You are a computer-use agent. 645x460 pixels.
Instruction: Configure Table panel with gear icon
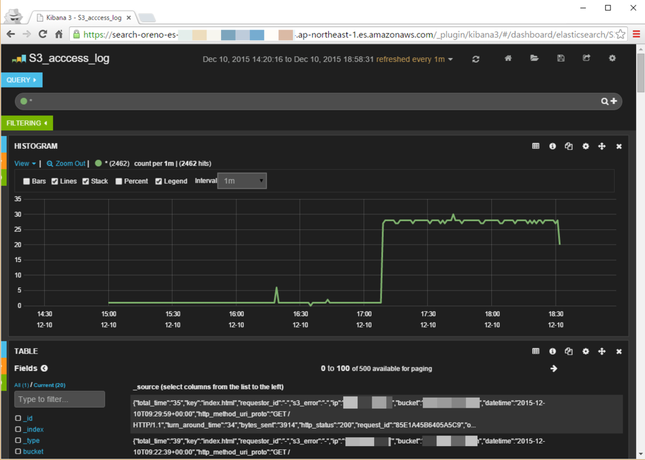tap(586, 352)
